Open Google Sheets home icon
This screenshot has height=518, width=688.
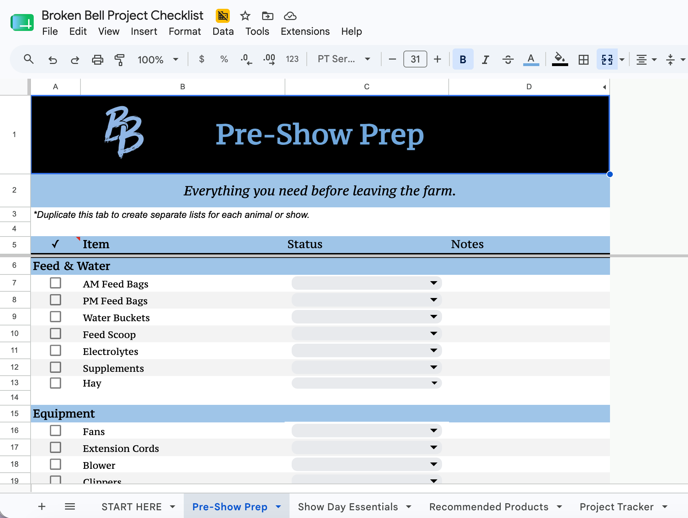[x=22, y=23]
